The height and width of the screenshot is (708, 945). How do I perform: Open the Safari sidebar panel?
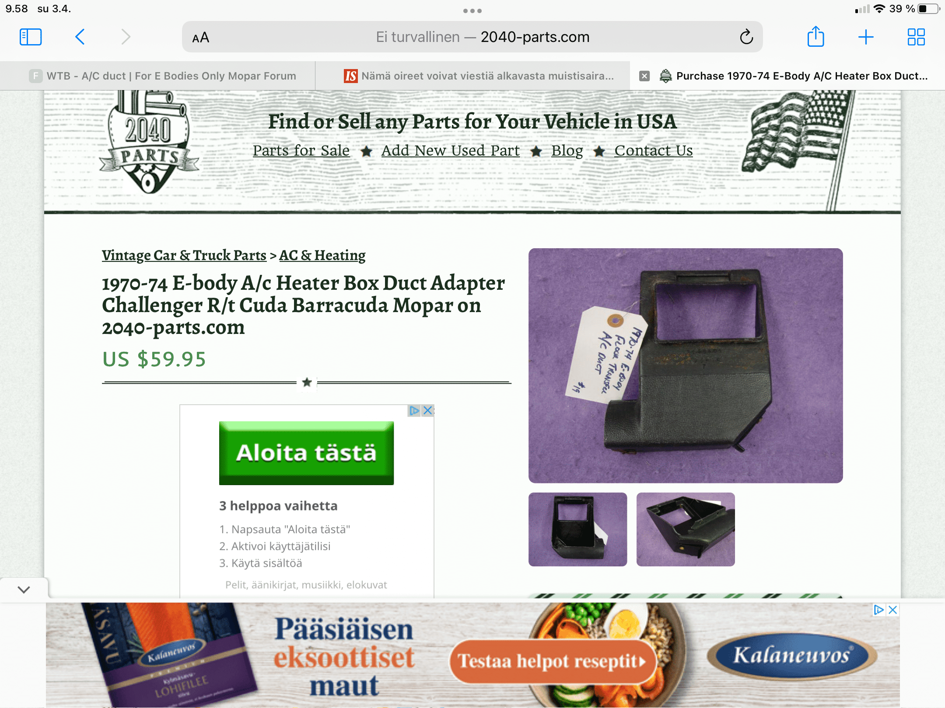coord(31,37)
